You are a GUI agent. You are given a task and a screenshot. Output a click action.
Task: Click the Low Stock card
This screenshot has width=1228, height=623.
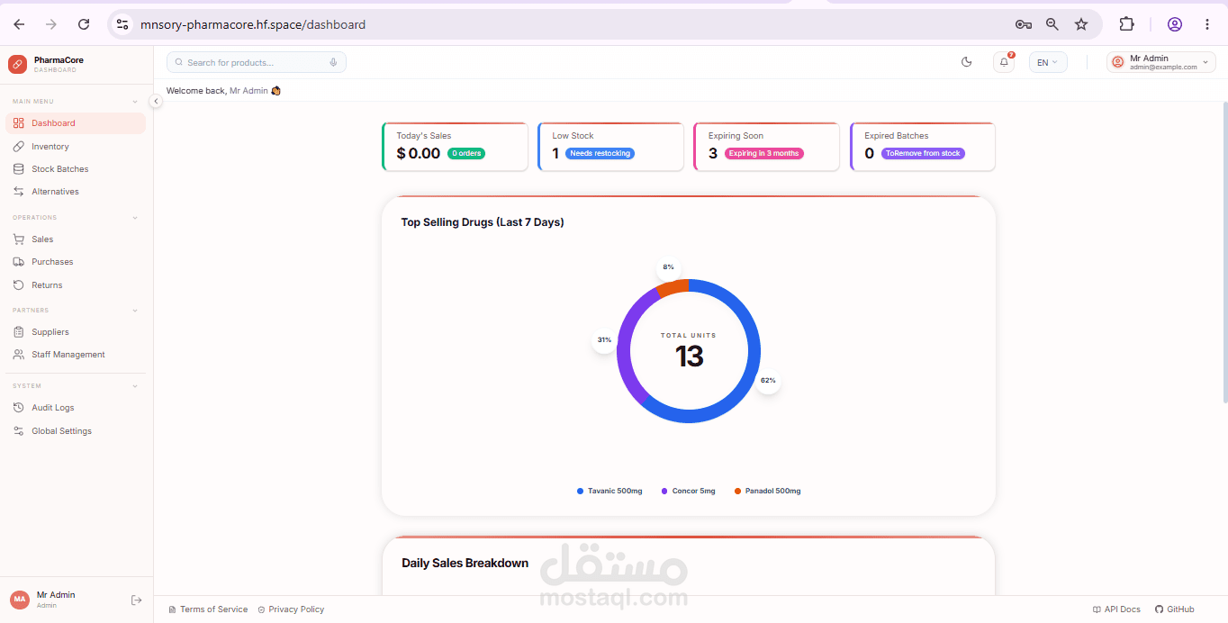coord(610,147)
